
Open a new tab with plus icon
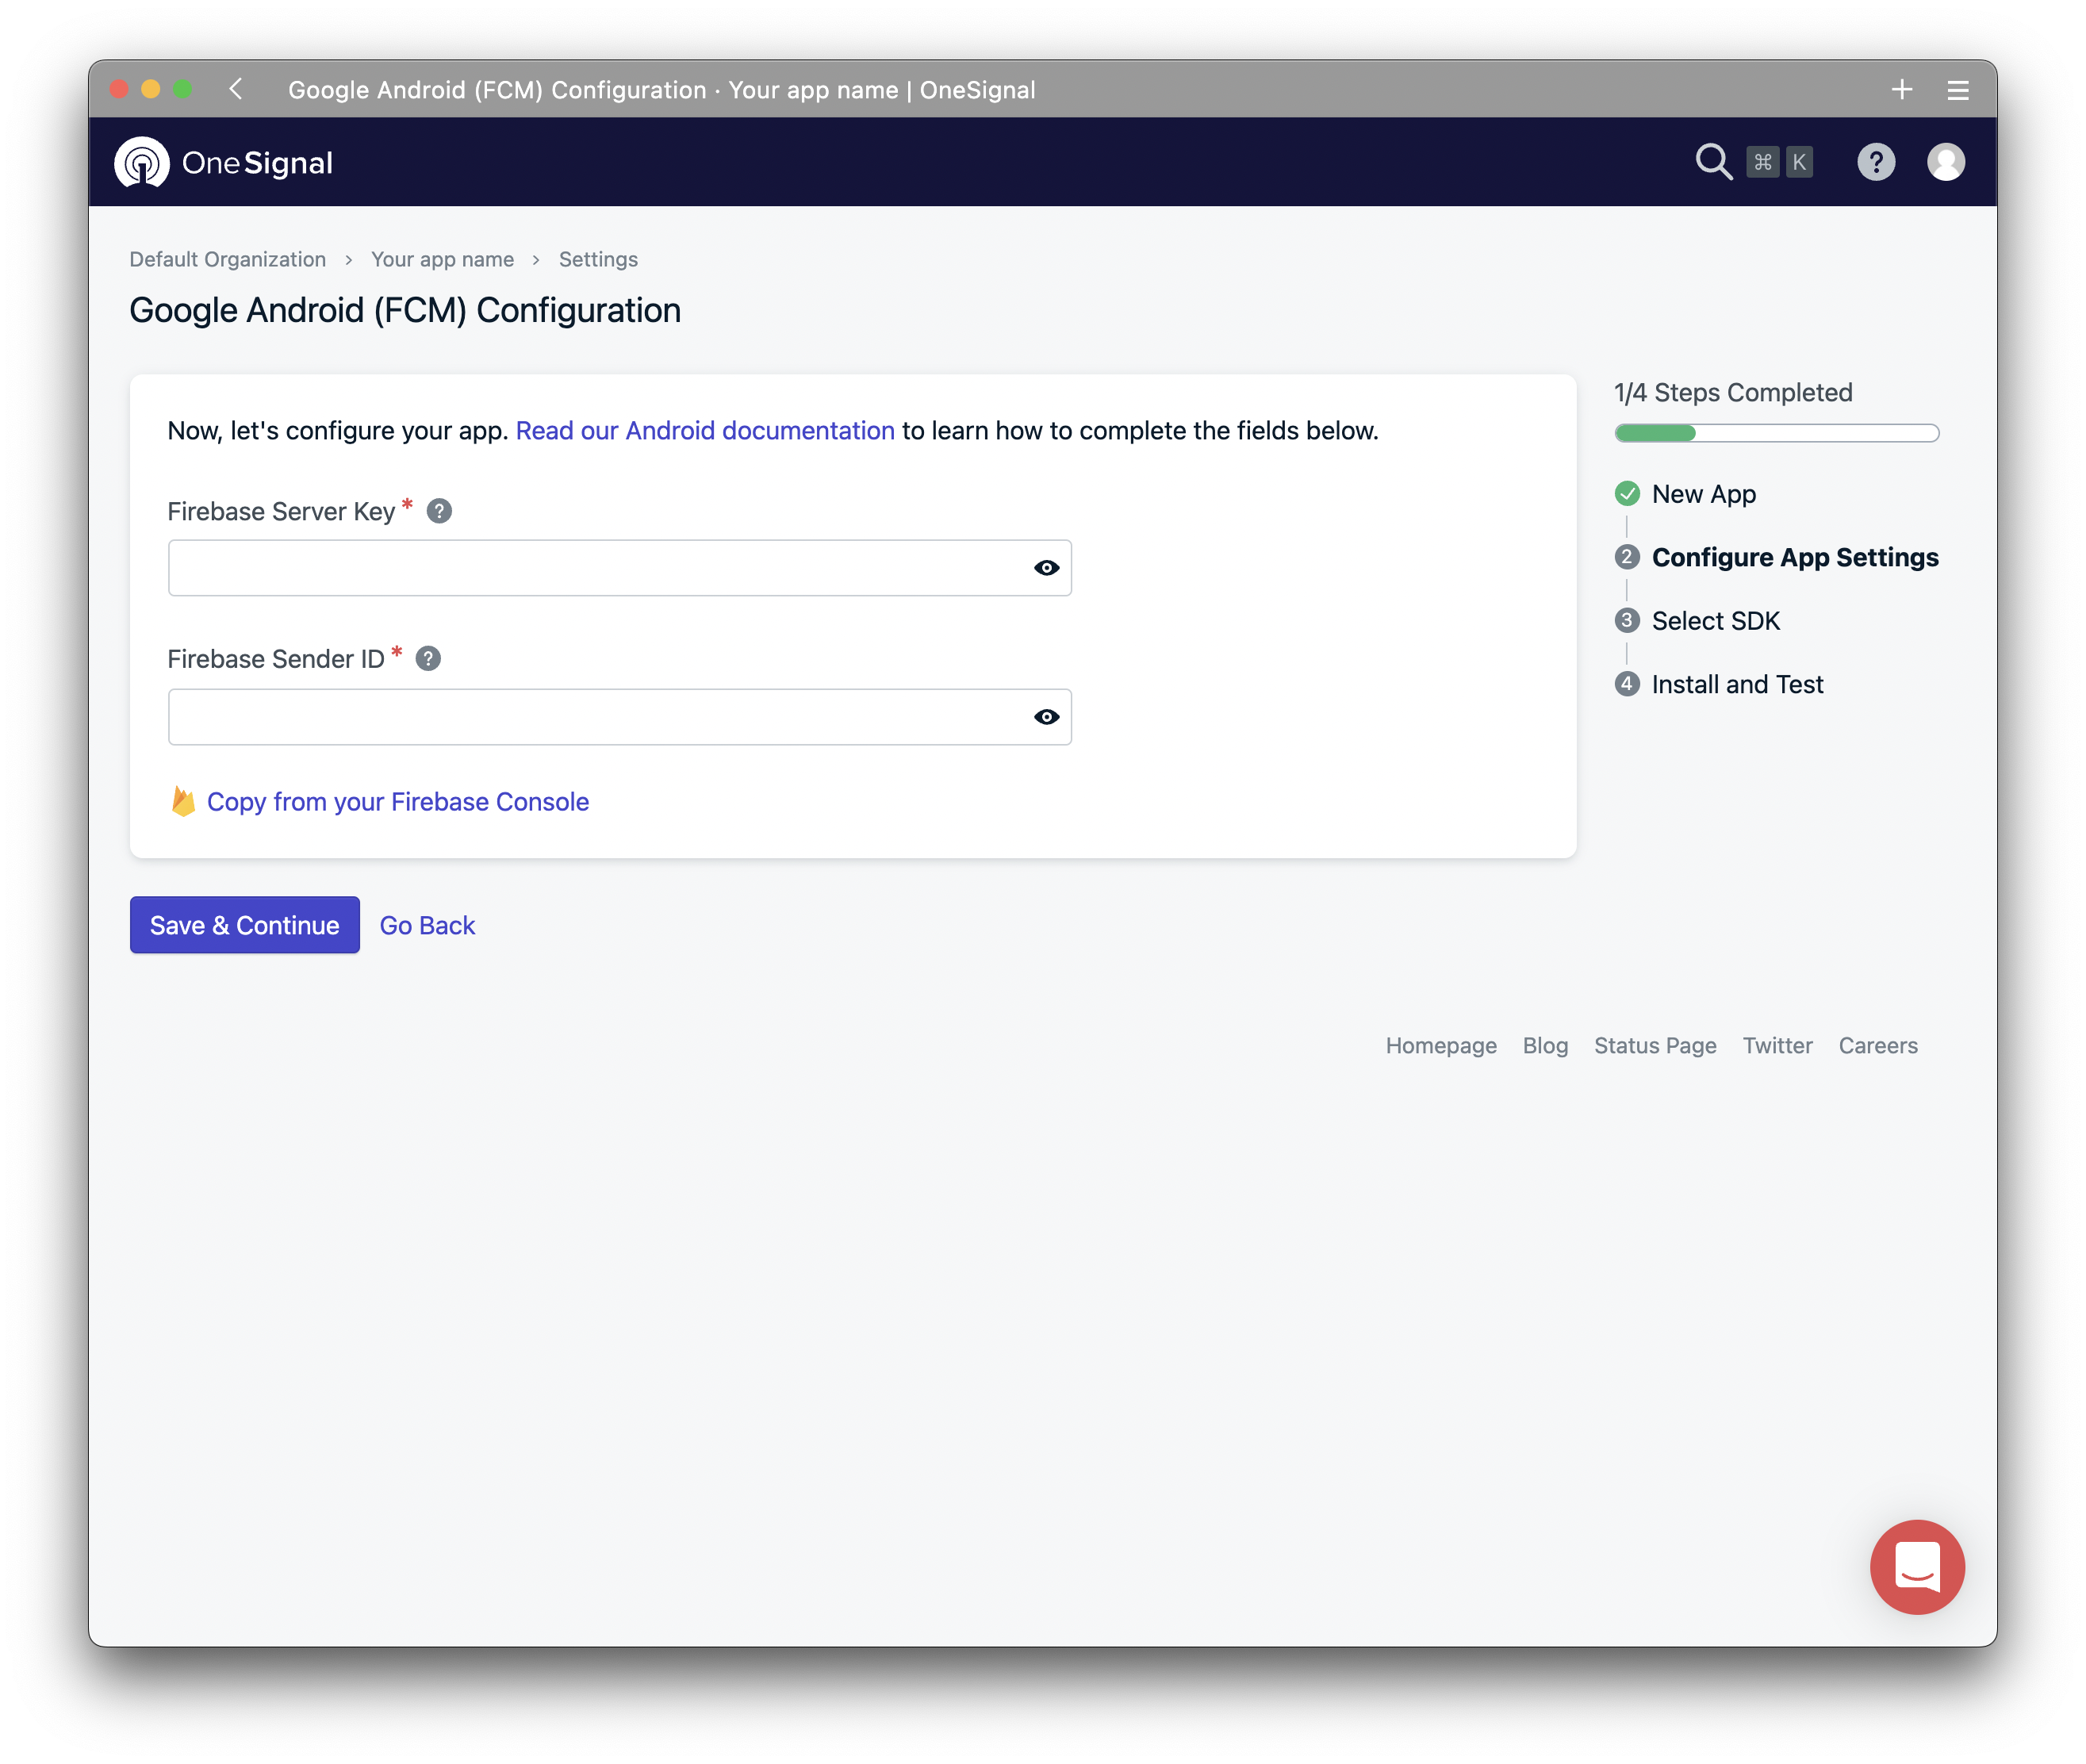click(1901, 90)
